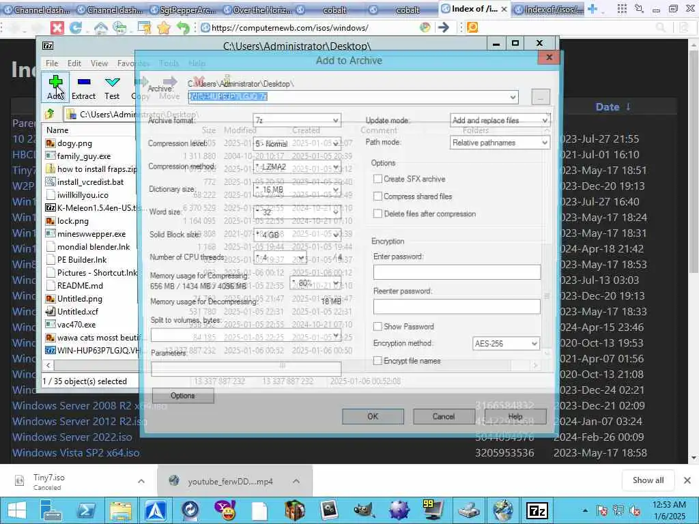Open the Solid Block size dropdown
The height and width of the screenshot is (524, 699).
[298, 235]
